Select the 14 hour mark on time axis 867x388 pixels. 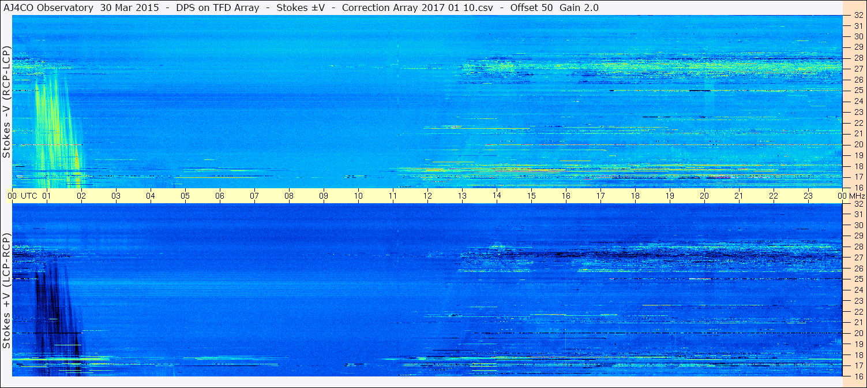pos(497,196)
